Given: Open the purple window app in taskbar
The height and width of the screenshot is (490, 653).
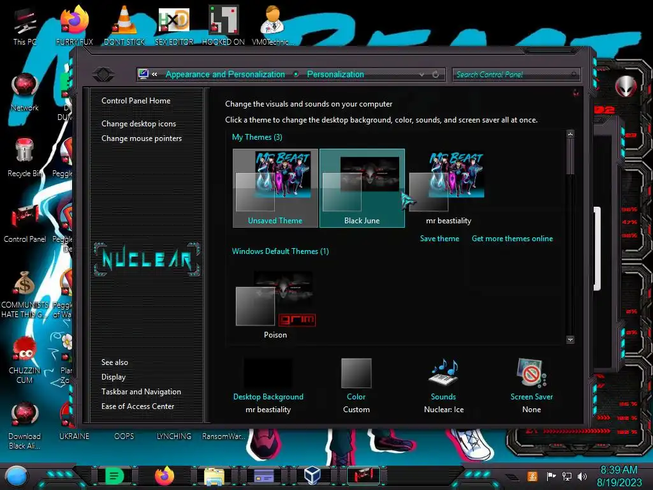Looking at the screenshot, I should coord(263,476).
